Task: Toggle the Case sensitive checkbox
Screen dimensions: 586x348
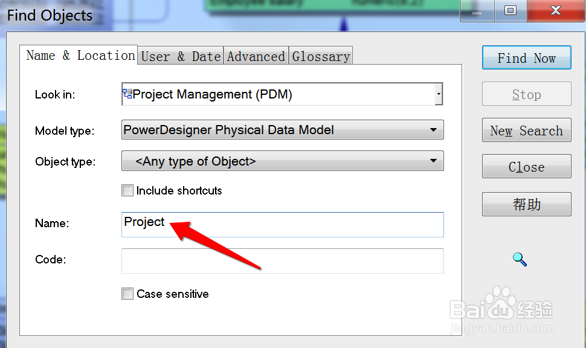Action: coord(127,294)
